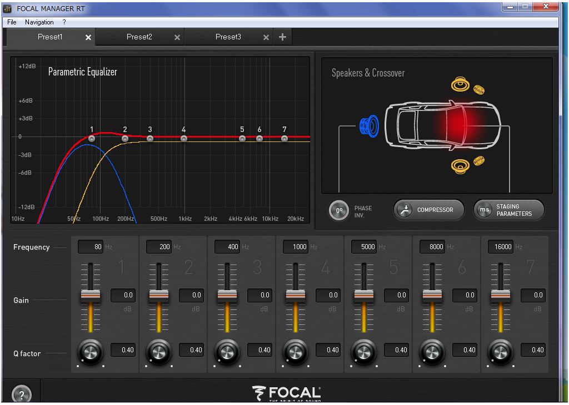
Task: Click the Focal logo at the bottom
Action: tap(286, 393)
